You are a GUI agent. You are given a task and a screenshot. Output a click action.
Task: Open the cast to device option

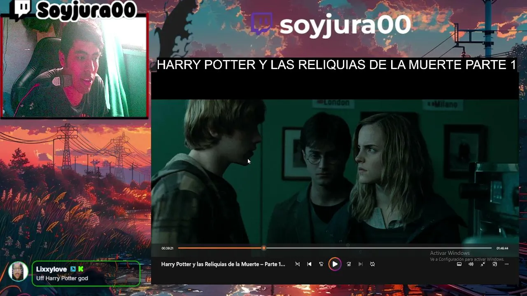point(495,264)
